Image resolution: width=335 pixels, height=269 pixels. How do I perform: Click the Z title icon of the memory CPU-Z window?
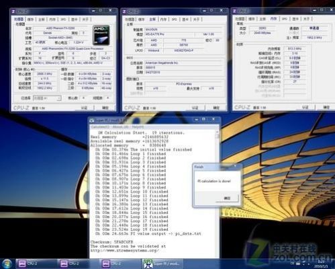[234, 11]
